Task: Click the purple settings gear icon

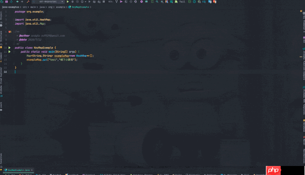Action: (x=142, y=2)
